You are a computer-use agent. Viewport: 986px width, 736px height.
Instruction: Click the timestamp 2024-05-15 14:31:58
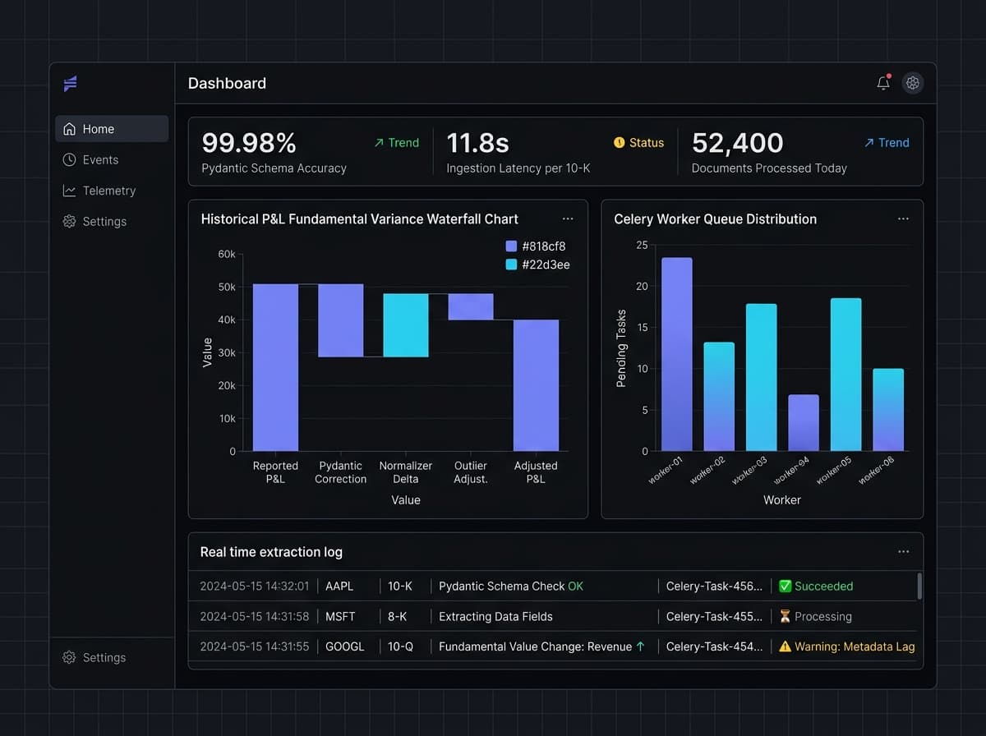255,617
